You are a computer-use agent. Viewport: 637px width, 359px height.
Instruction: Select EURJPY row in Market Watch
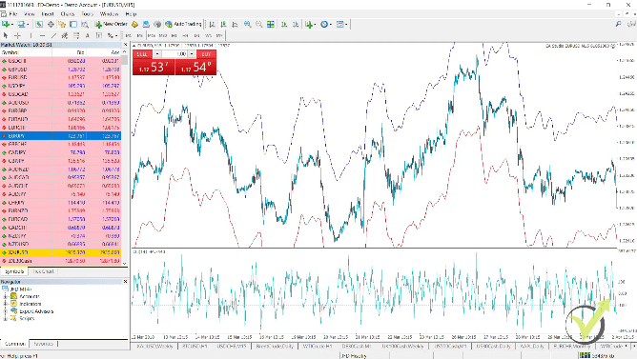(x=60, y=136)
